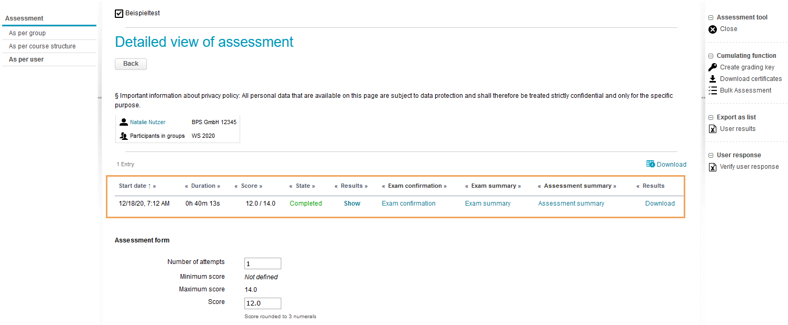
Task: Collapse the User response section
Action: click(x=711, y=156)
